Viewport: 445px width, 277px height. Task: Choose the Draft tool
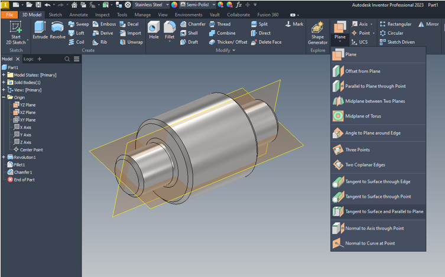point(189,42)
